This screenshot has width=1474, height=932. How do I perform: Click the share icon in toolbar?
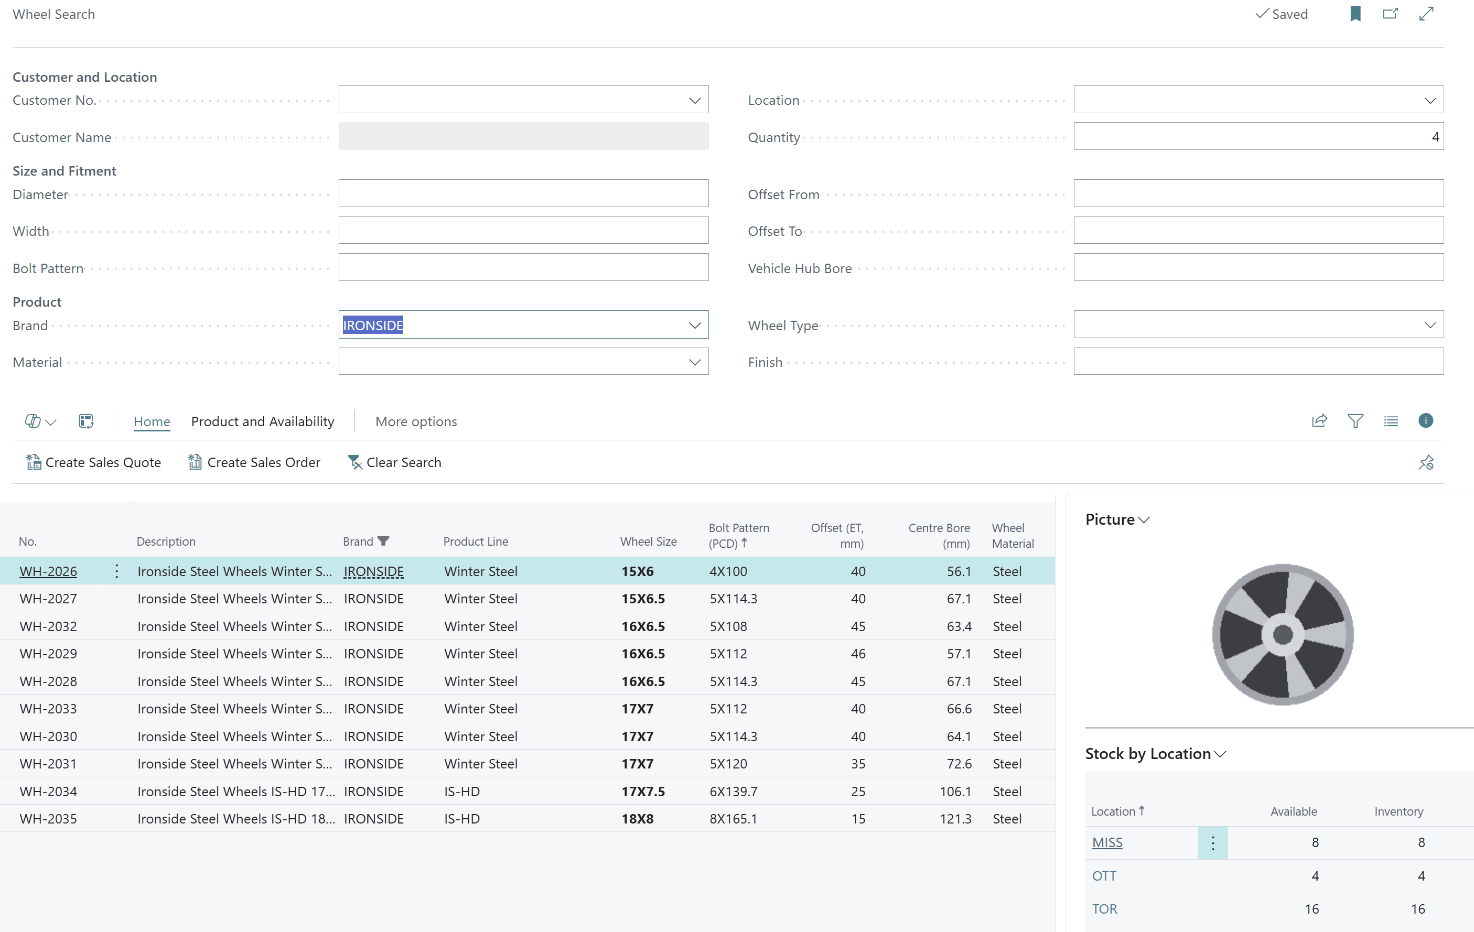(1320, 421)
